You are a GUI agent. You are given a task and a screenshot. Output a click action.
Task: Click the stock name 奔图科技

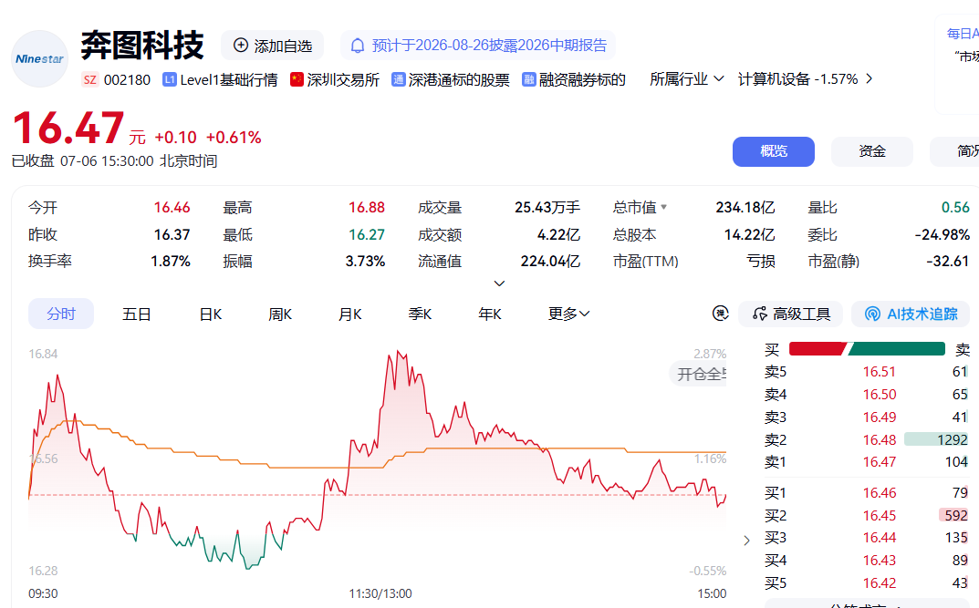pyautogui.click(x=142, y=46)
